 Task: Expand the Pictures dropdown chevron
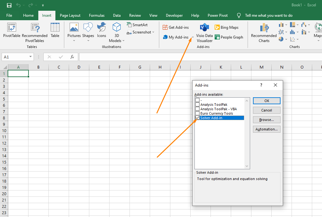click(74, 40)
